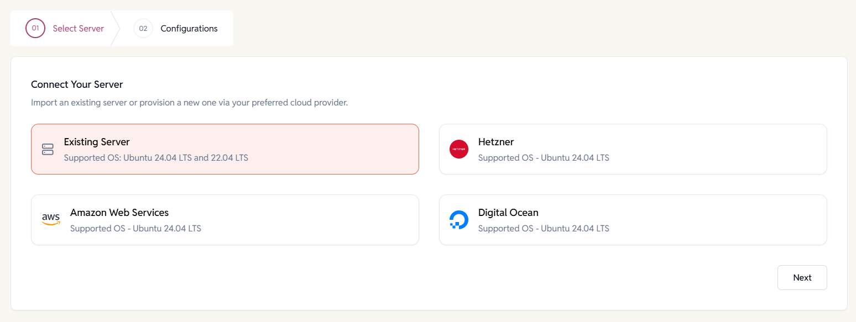The width and height of the screenshot is (856, 322).
Task: Click the import or provision description text
Action: [x=189, y=103]
